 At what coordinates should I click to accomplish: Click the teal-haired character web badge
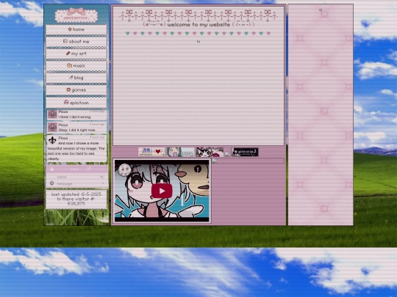pos(181,152)
